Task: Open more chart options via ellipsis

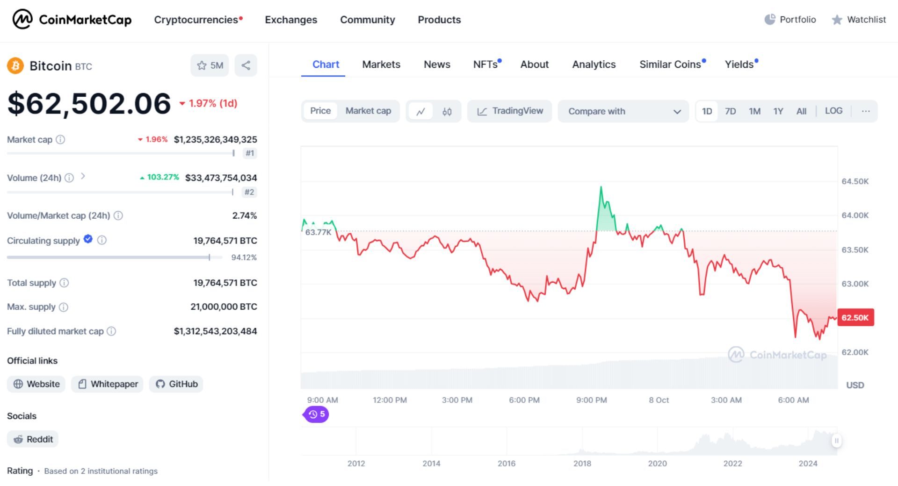Action: tap(866, 111)
